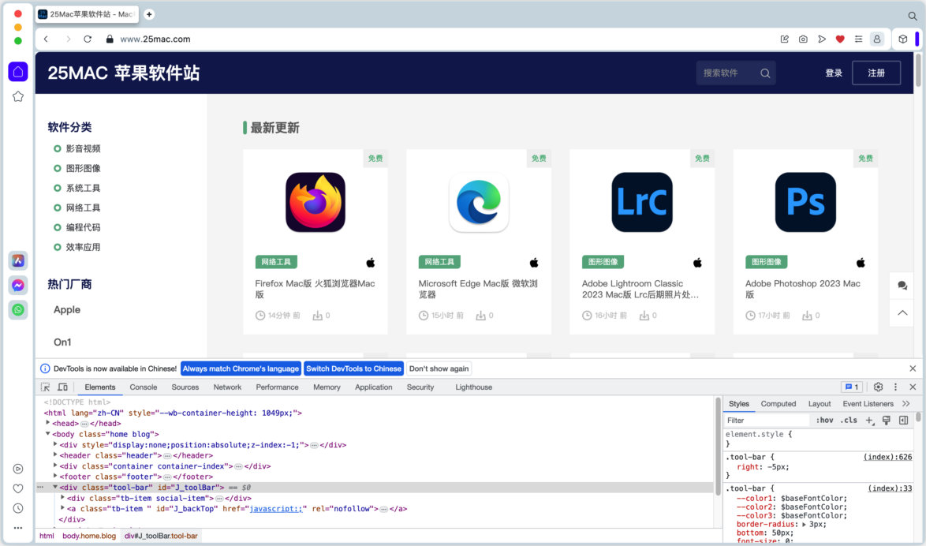Expand border-radius shorthand triangle

(x=804, y=524)
